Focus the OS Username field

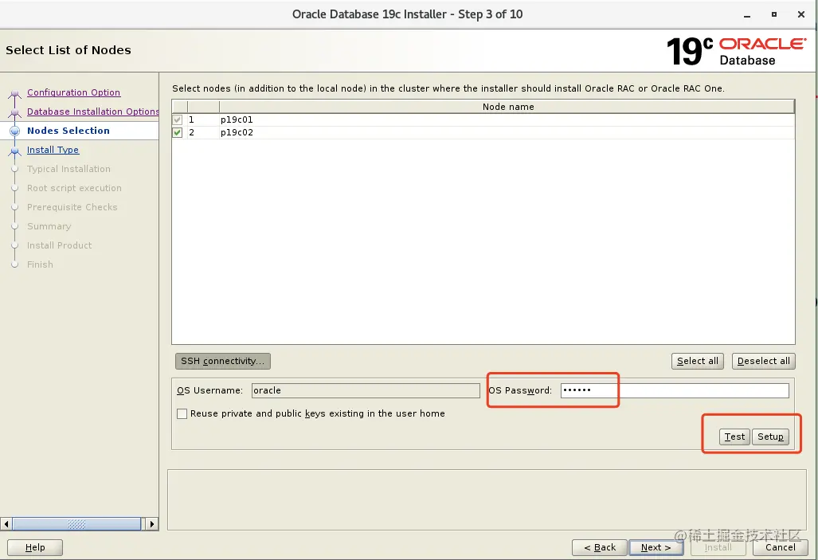(366, 390)
